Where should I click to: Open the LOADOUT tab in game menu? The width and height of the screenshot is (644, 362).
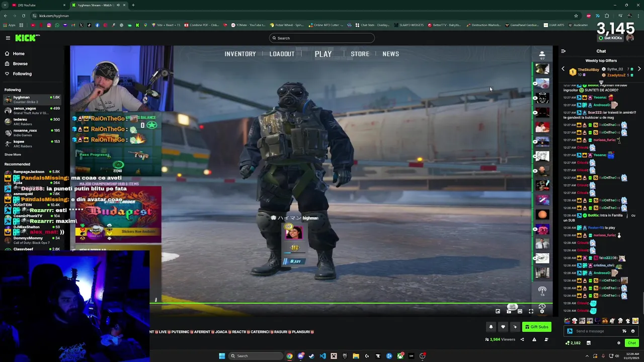click(x=282, y=54)
